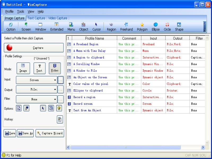The height and width of the screenshot is (159, 212).
Task: Expand the toolbar overflow options chevron
Action: pos(205,26)
